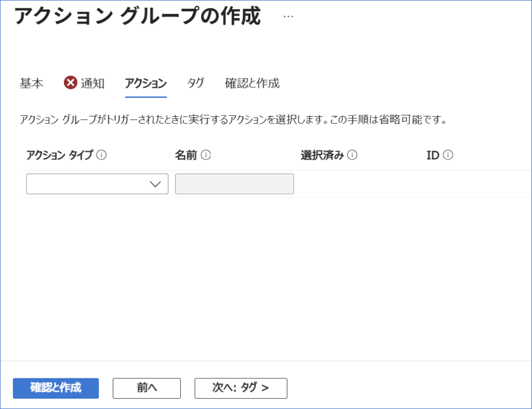The image size is (532, 409).
Task: Show the info icon beside ID
Action: click(x=448, y=155)
